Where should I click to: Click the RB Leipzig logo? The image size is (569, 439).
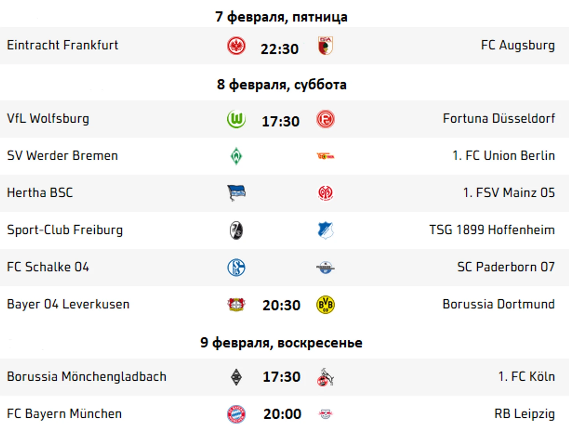(325, 414)
